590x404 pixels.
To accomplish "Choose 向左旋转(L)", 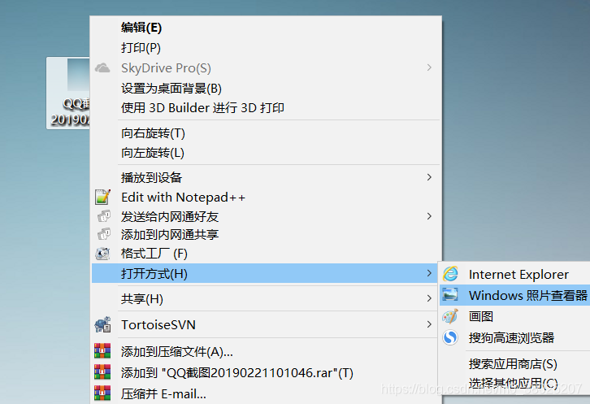I will pyautogui.click(x=266, y=153).
